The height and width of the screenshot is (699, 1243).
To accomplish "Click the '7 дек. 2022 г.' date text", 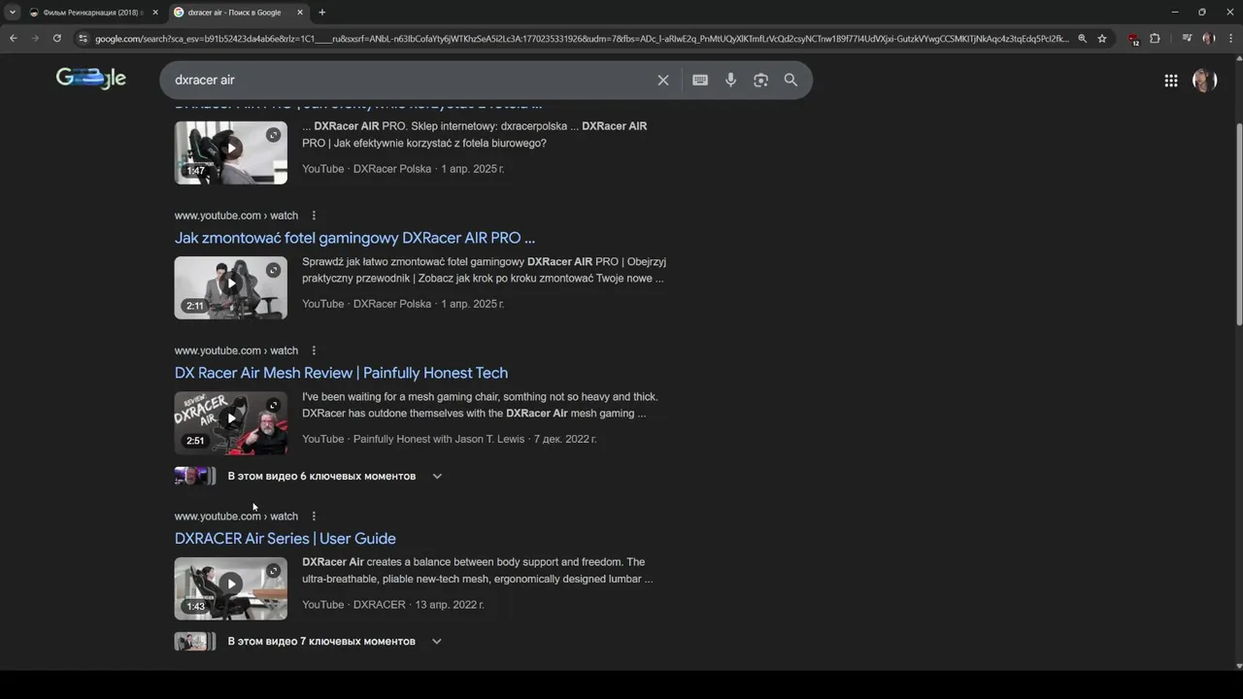I will pos(565,439).
